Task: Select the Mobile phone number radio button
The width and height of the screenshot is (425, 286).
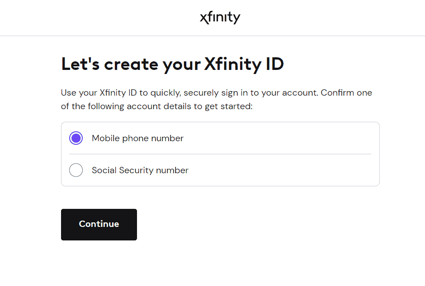Action: (76, 138)
